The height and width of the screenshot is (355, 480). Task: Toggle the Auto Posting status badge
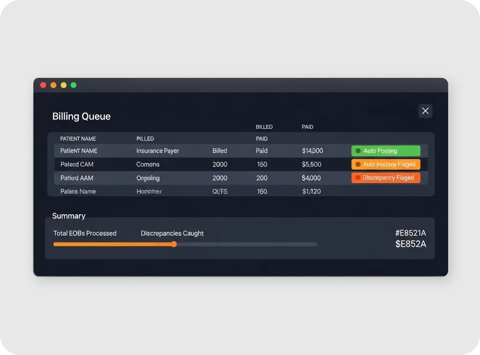386,151
